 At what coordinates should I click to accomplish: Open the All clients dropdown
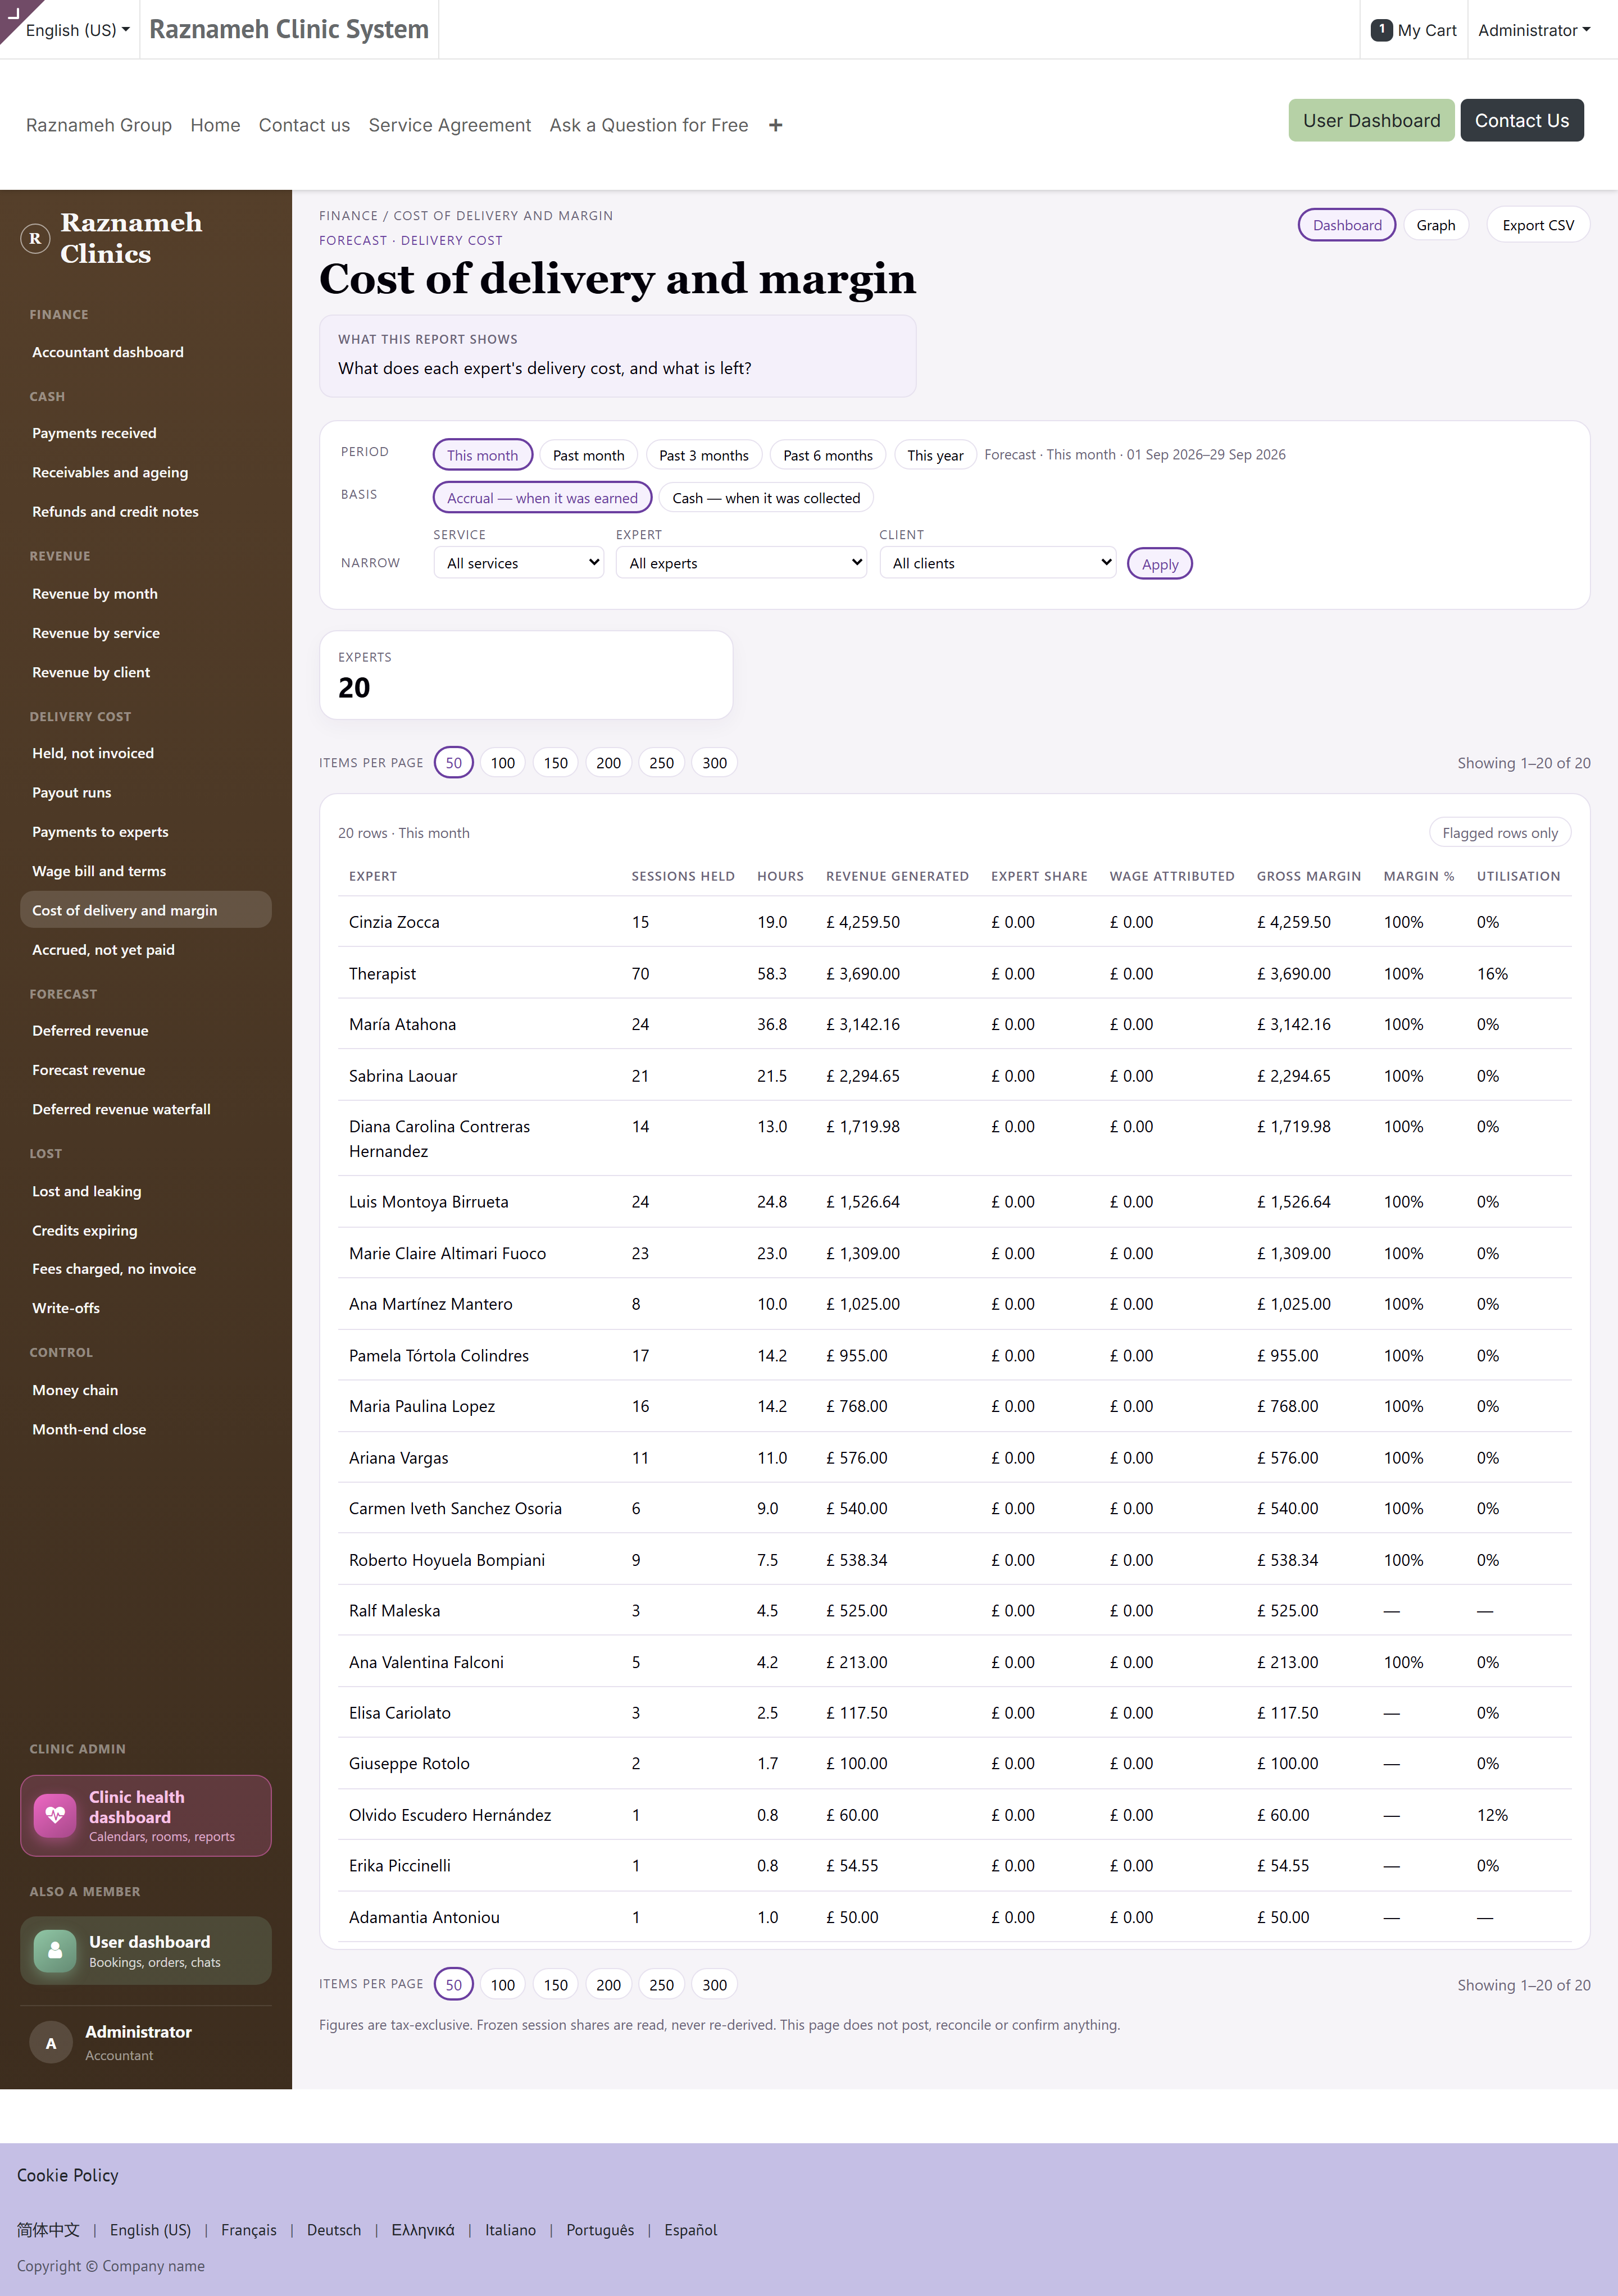click(997, 563)
